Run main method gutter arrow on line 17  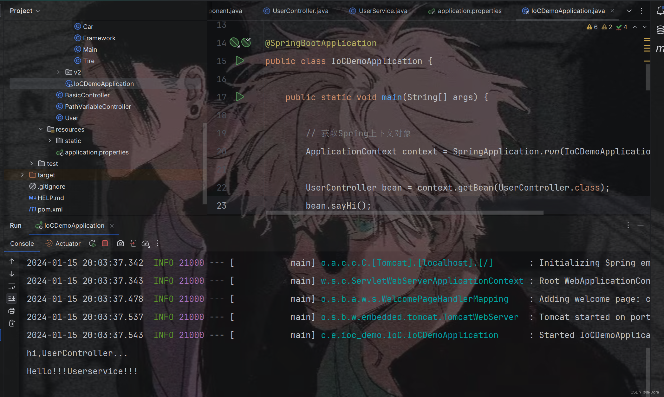click(x=240, y=97)
